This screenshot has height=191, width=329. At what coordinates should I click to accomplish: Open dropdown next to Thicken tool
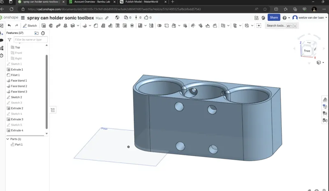[x=78, y=25]
